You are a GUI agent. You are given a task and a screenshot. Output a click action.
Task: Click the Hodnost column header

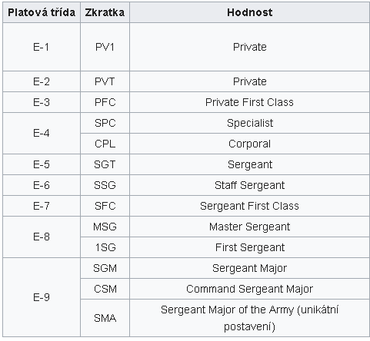(249, 12)
